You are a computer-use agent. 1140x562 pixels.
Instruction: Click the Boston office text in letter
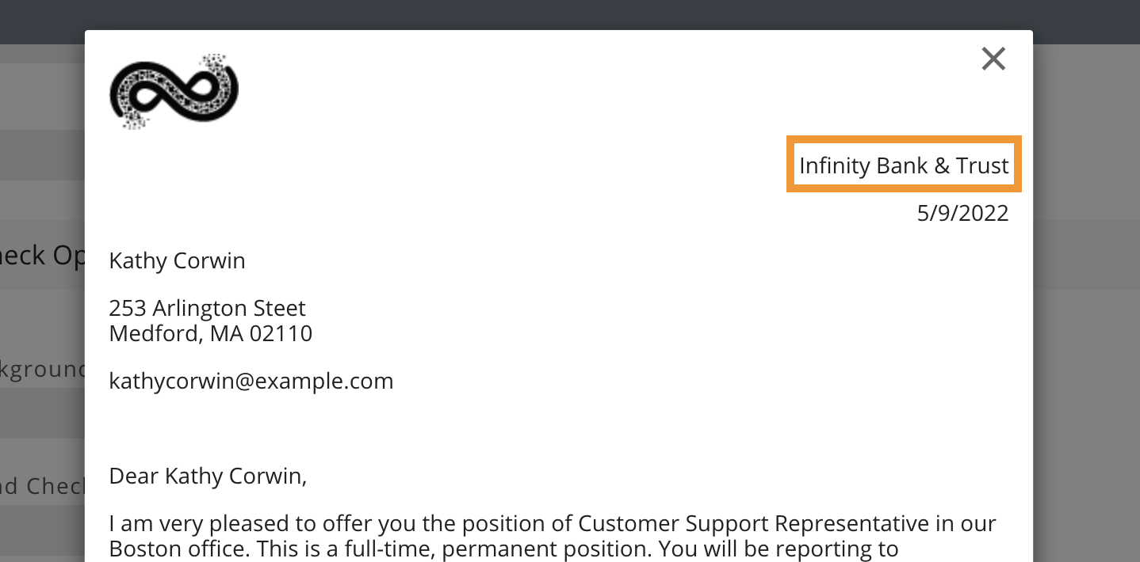click(x=170, y=549)
